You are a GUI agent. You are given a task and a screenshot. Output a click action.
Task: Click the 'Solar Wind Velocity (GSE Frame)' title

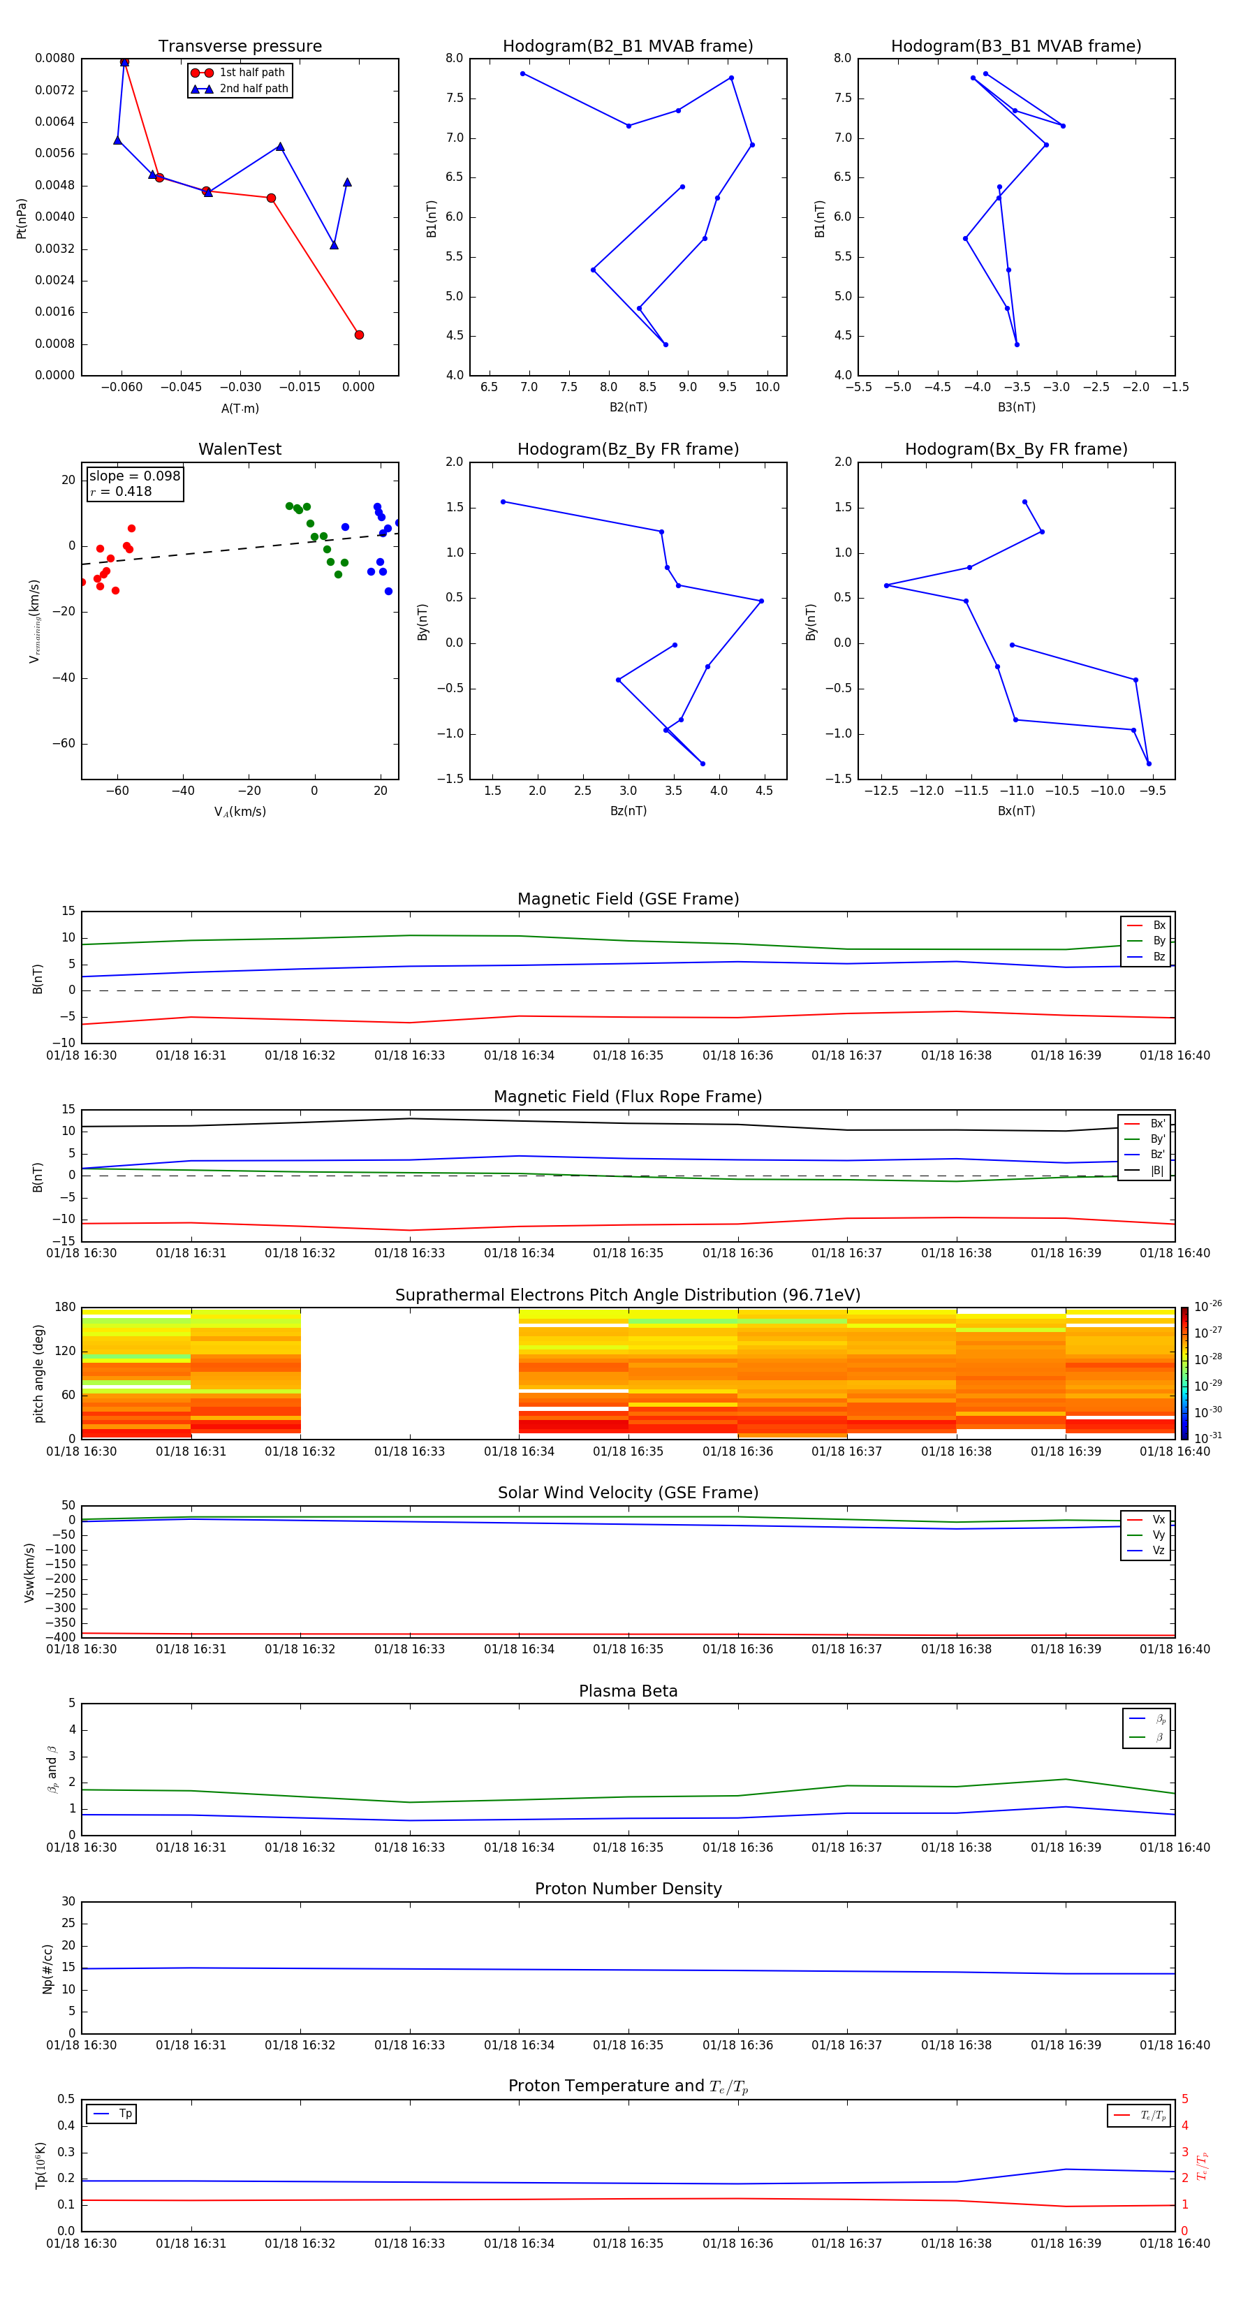(628, 1493)
